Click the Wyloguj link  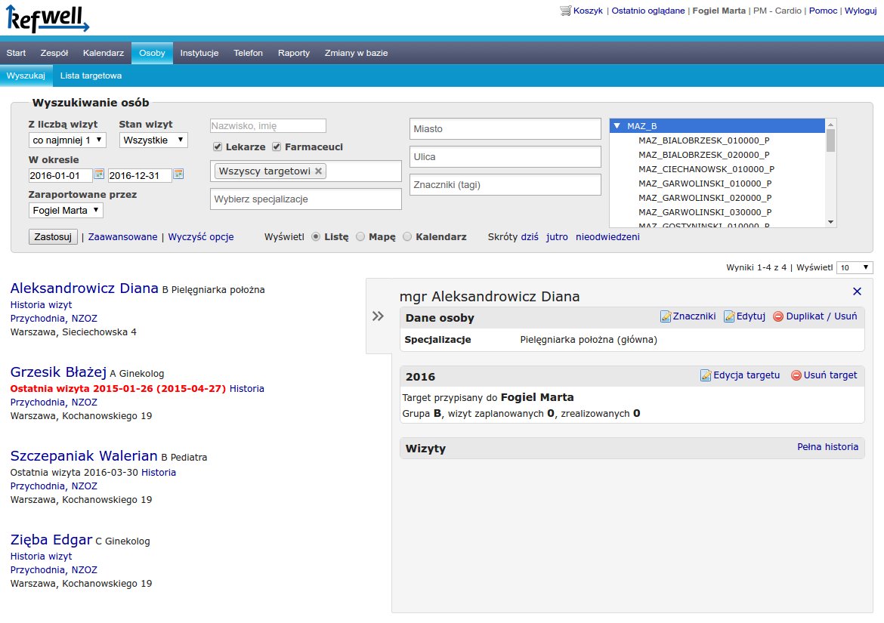click(861, 11)
